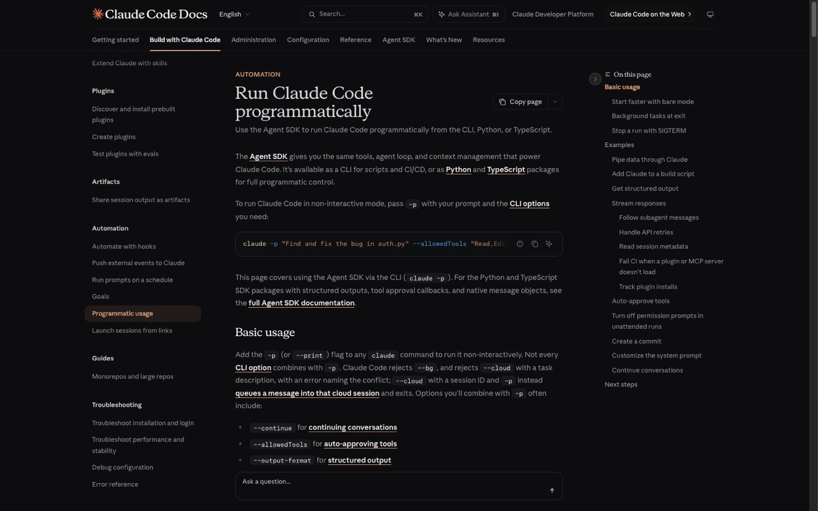
Task: Select the Agent SDK tab
Action: pyautogui.click(x=399, y=40)
